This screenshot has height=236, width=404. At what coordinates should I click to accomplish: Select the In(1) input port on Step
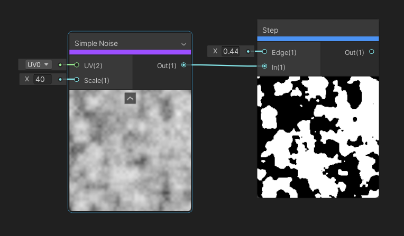(264, 67)
